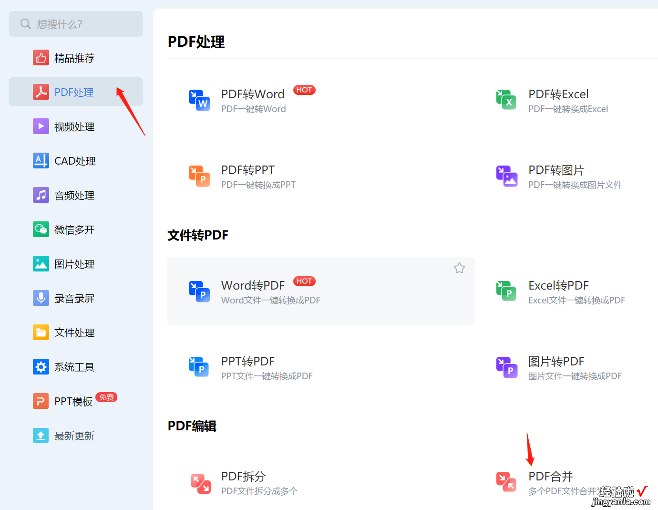Click the HOT badge beside Word转PDF
Screen dimensions: 658x510
click(304, 281)
